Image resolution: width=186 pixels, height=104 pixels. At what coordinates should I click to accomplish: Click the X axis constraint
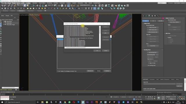click(86, 8)
